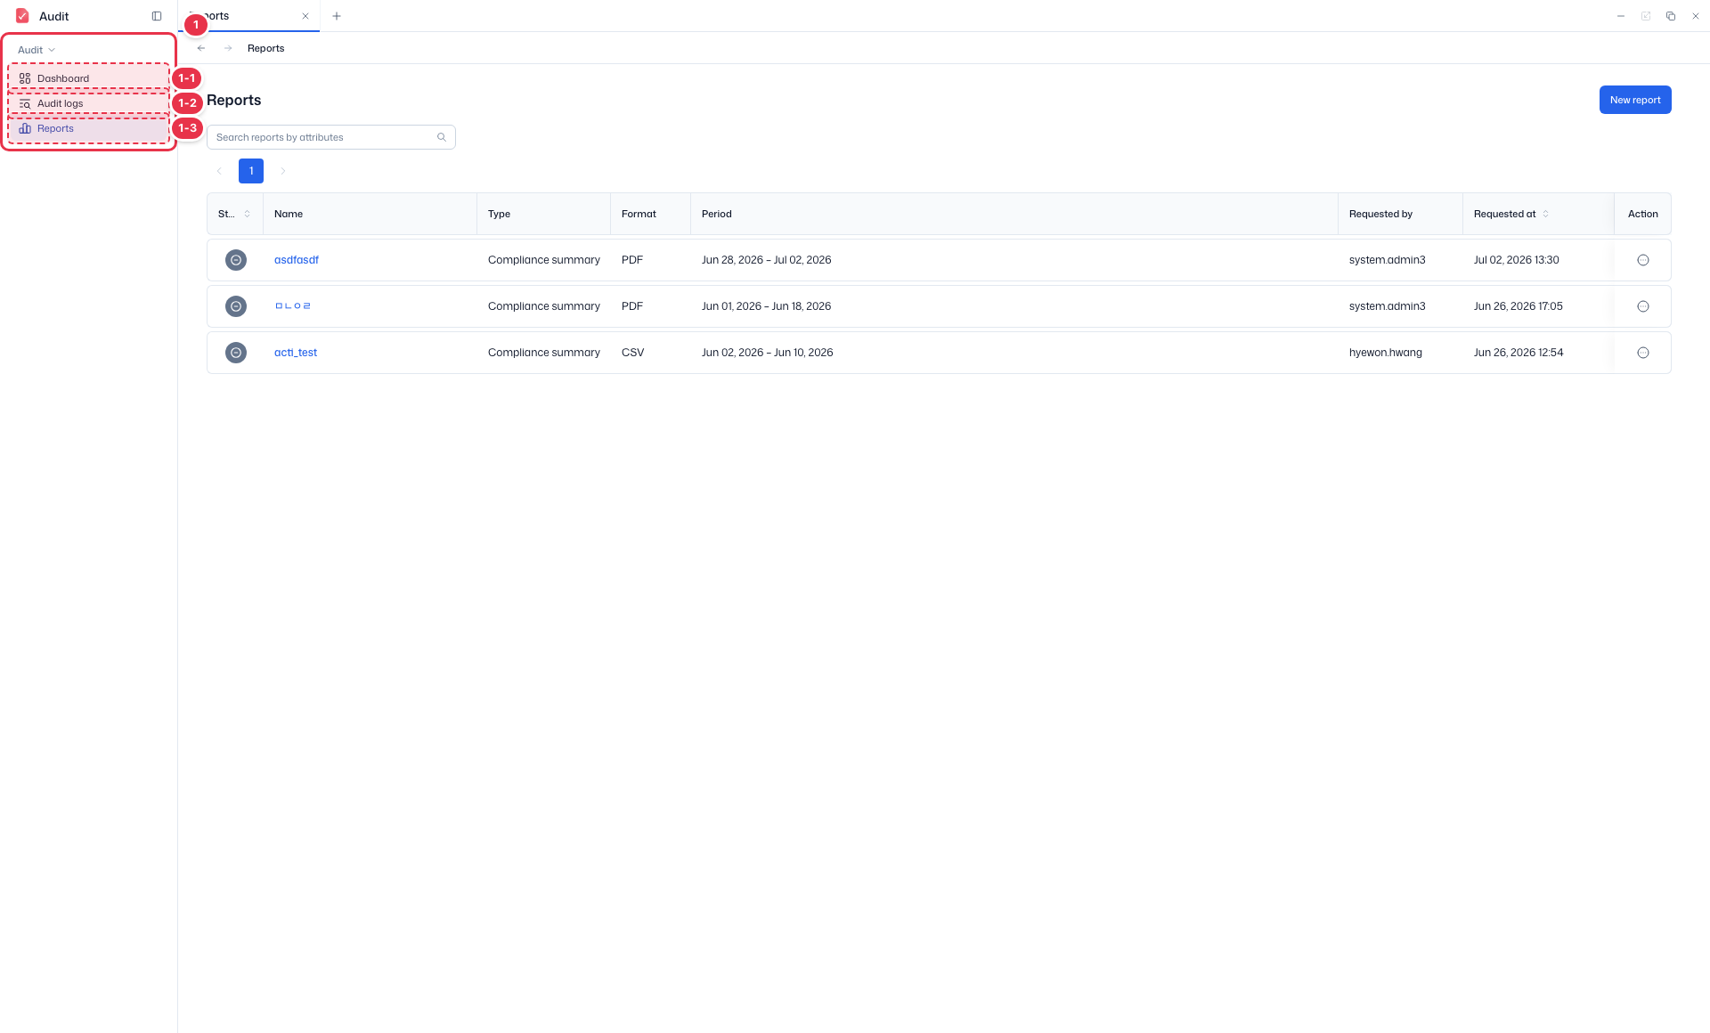Image resolution: width=1710 pixels, height=1033 pixels.
Task: Go forward with the right arrow
Action: point(228,48)
